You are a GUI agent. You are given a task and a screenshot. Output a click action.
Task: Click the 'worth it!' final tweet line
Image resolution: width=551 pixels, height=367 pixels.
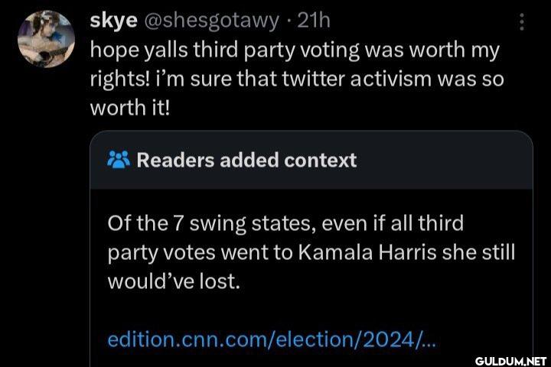[129, 108]
